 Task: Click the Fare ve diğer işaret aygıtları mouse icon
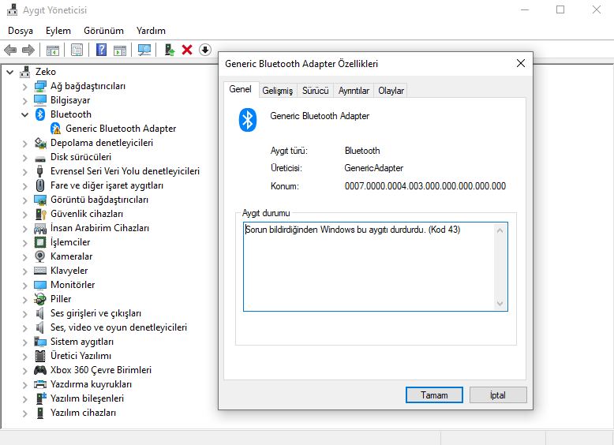coord(40,185)
